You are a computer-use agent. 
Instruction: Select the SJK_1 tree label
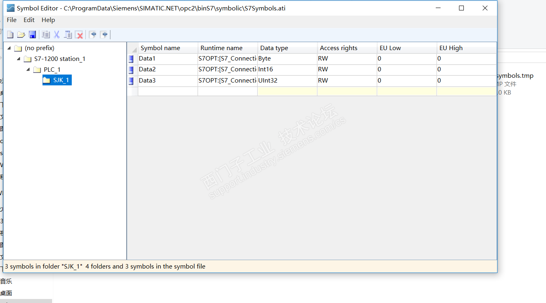pos(61,80)
